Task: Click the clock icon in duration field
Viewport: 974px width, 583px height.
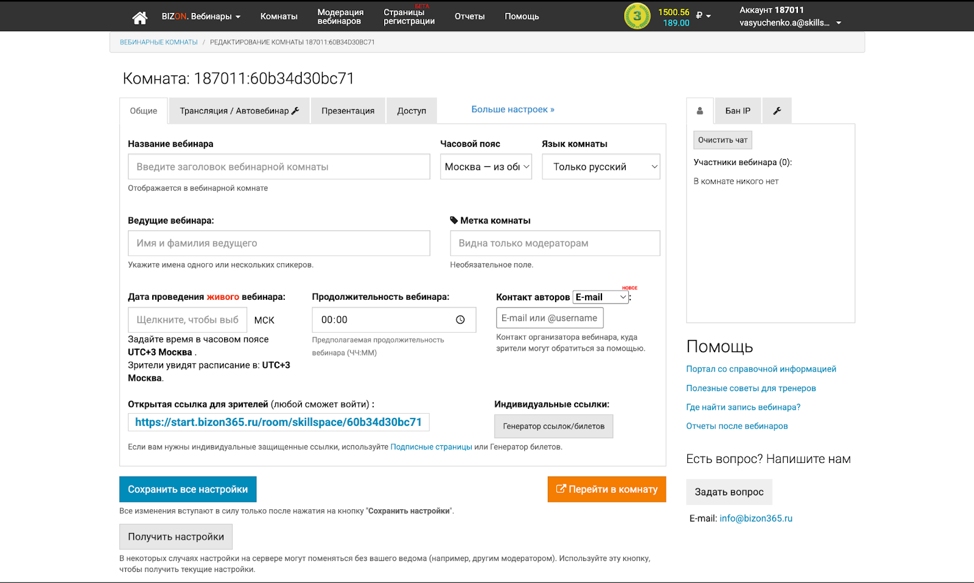Action: pos(460,320)
